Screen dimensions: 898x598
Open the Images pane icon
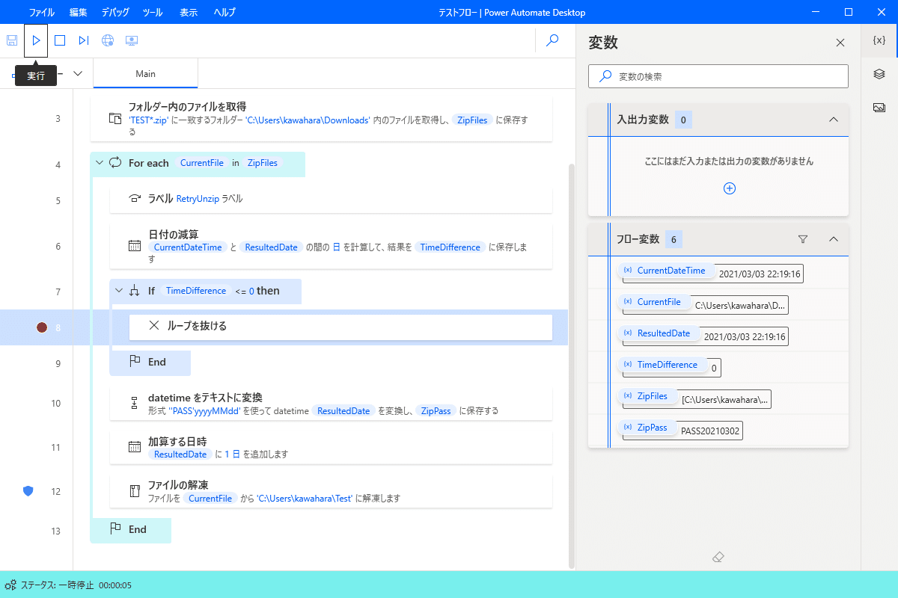pos(880,108)
